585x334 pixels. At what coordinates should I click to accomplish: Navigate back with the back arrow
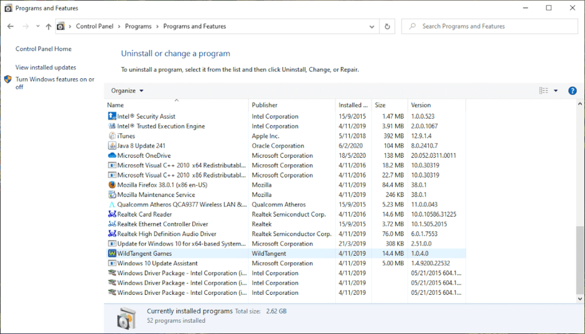click(x=11, y=27)
